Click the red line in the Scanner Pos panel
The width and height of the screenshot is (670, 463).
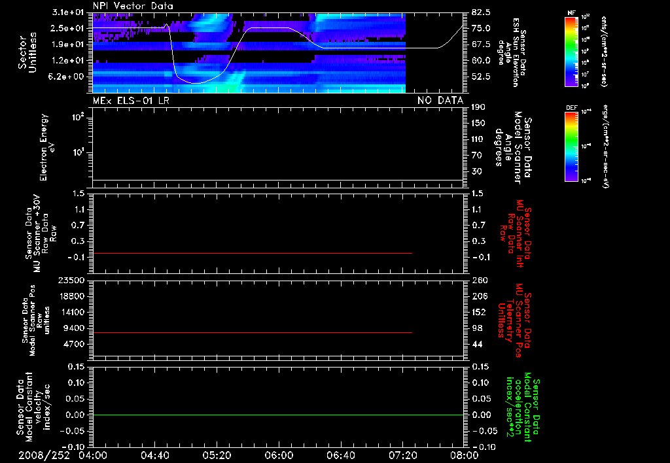click(252, 332)
